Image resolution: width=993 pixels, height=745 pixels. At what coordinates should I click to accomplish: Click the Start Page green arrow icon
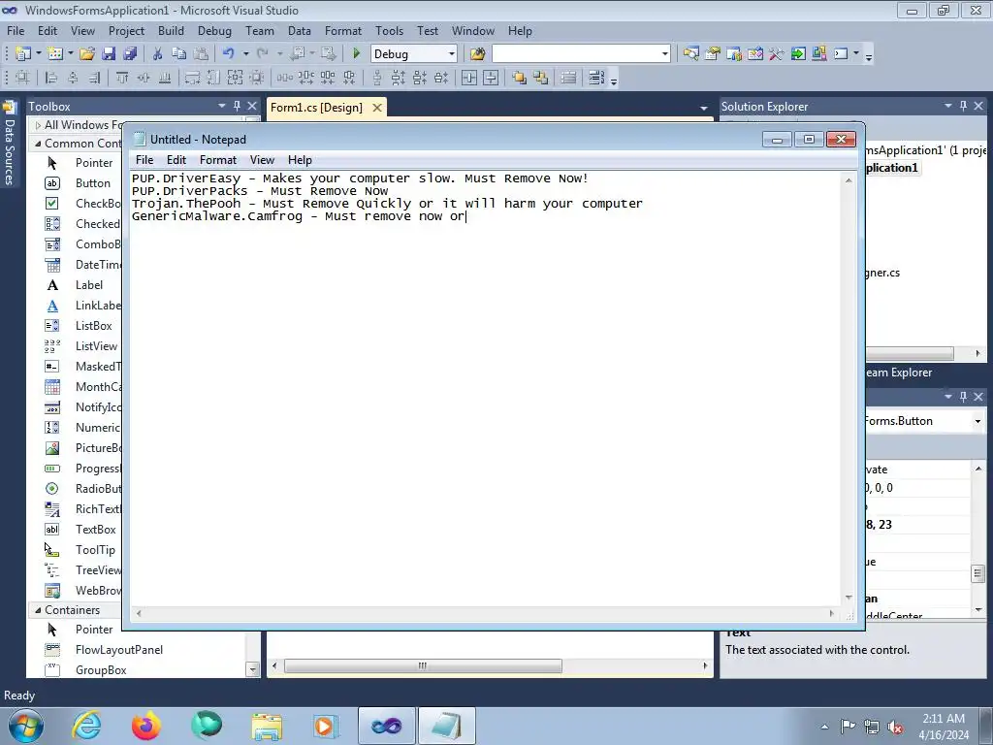[x=798, y=54]
